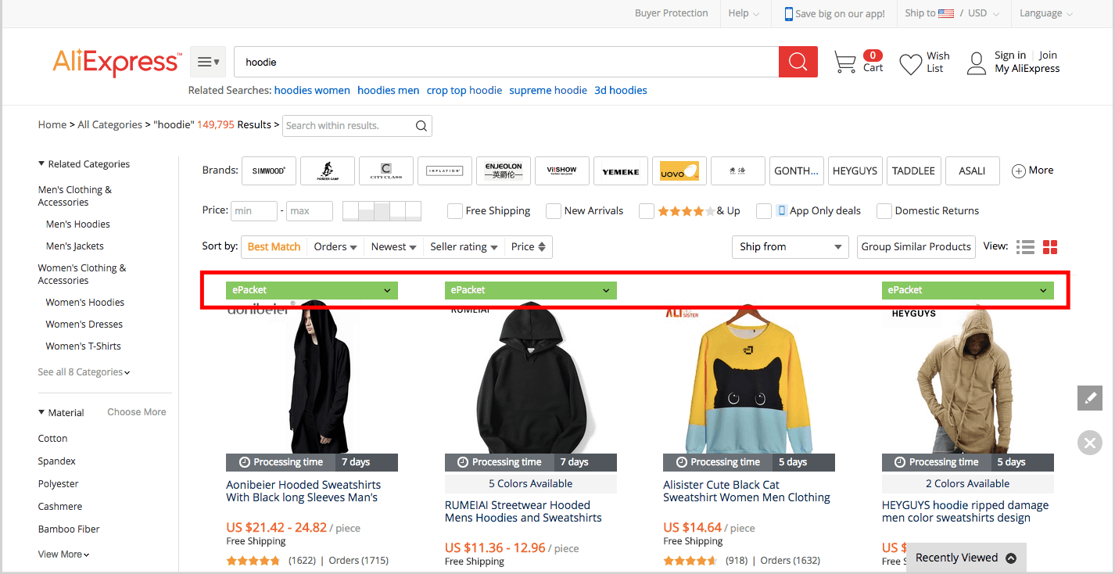Focus the max price field

point(310,211)
